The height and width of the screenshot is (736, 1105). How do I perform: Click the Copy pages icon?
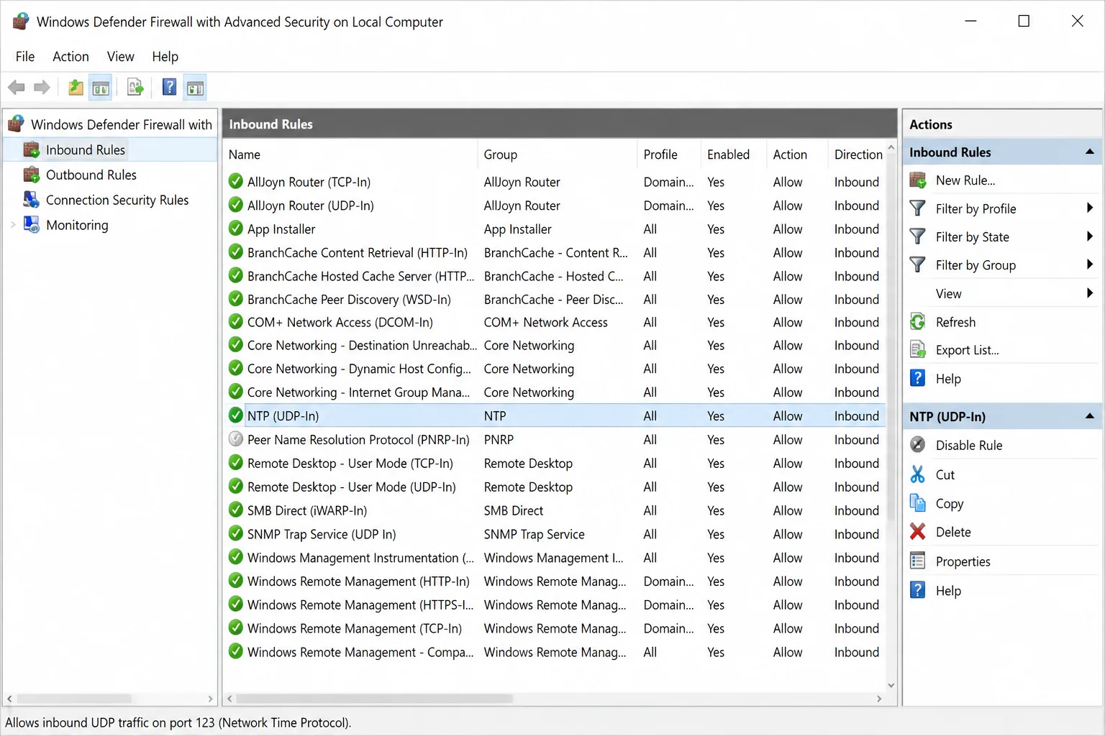pyautogui.click(x=918, y=503)
